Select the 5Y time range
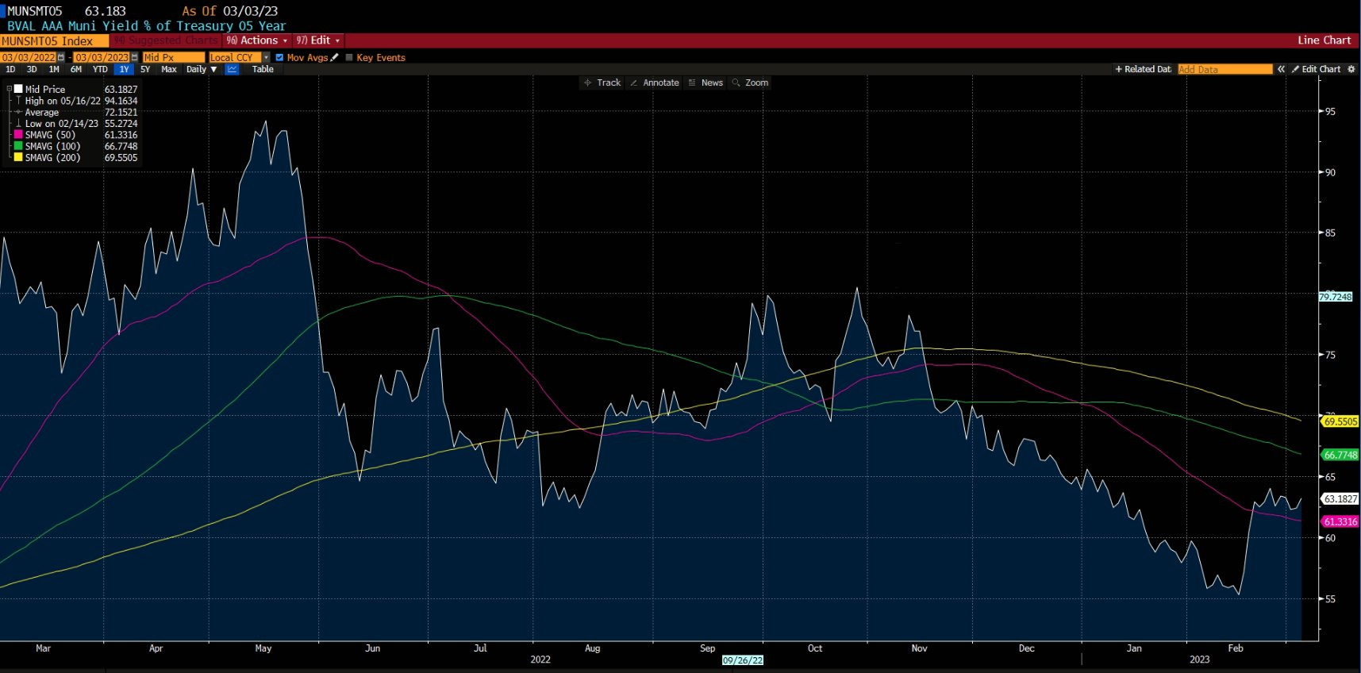This screenshot has width=1361, height=673. point(145,69)
